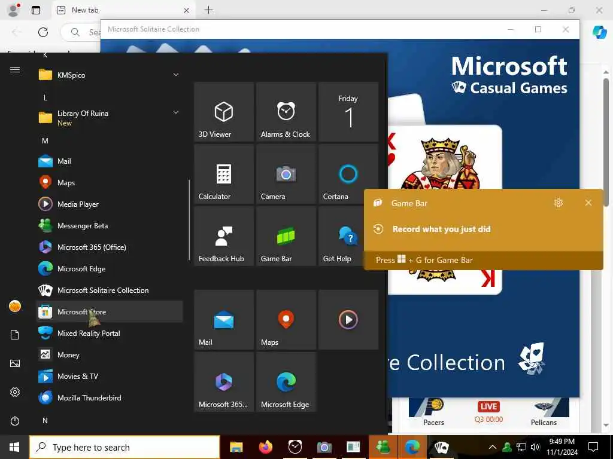Select the New tab browser tab
This screenshot has height=459, width=613.
122,10
